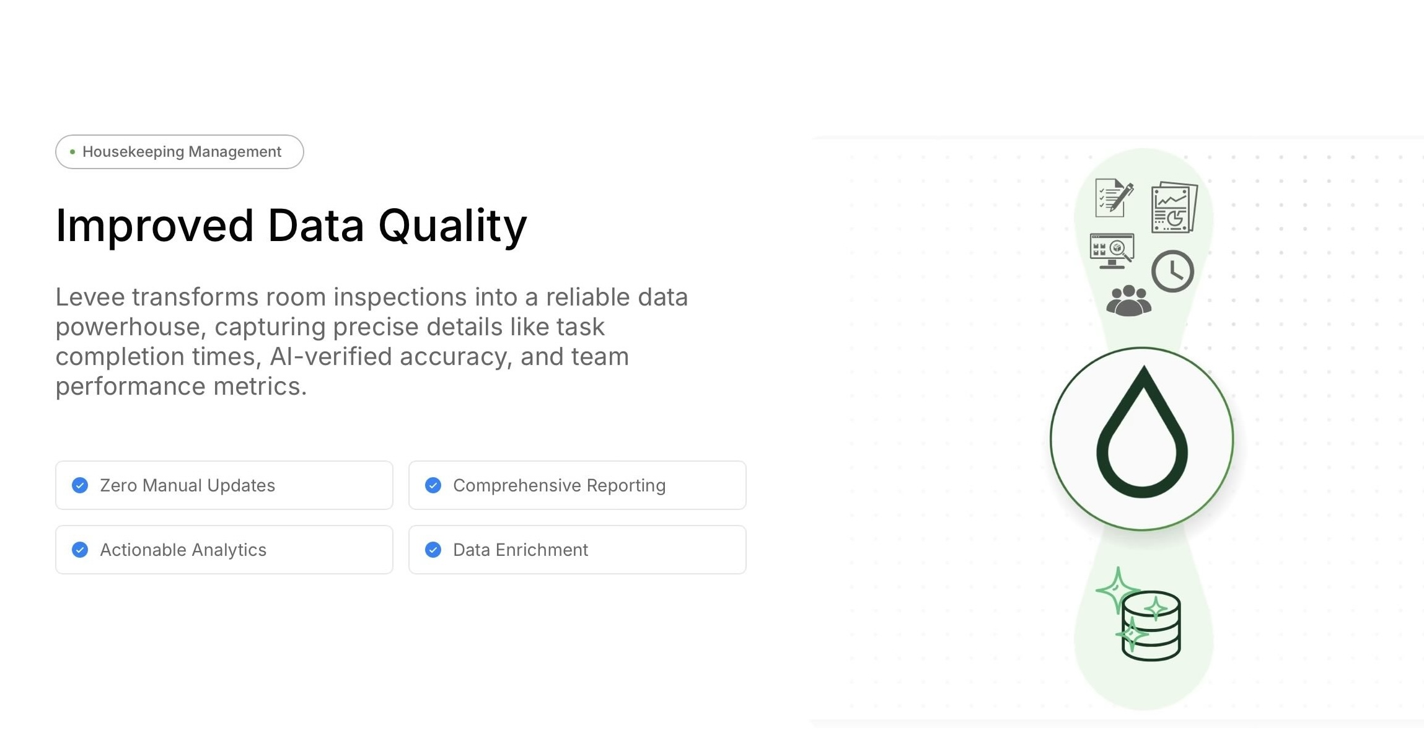
Task: Click the Zero Manual Updates checkmark
Action: tap(80, 485)
